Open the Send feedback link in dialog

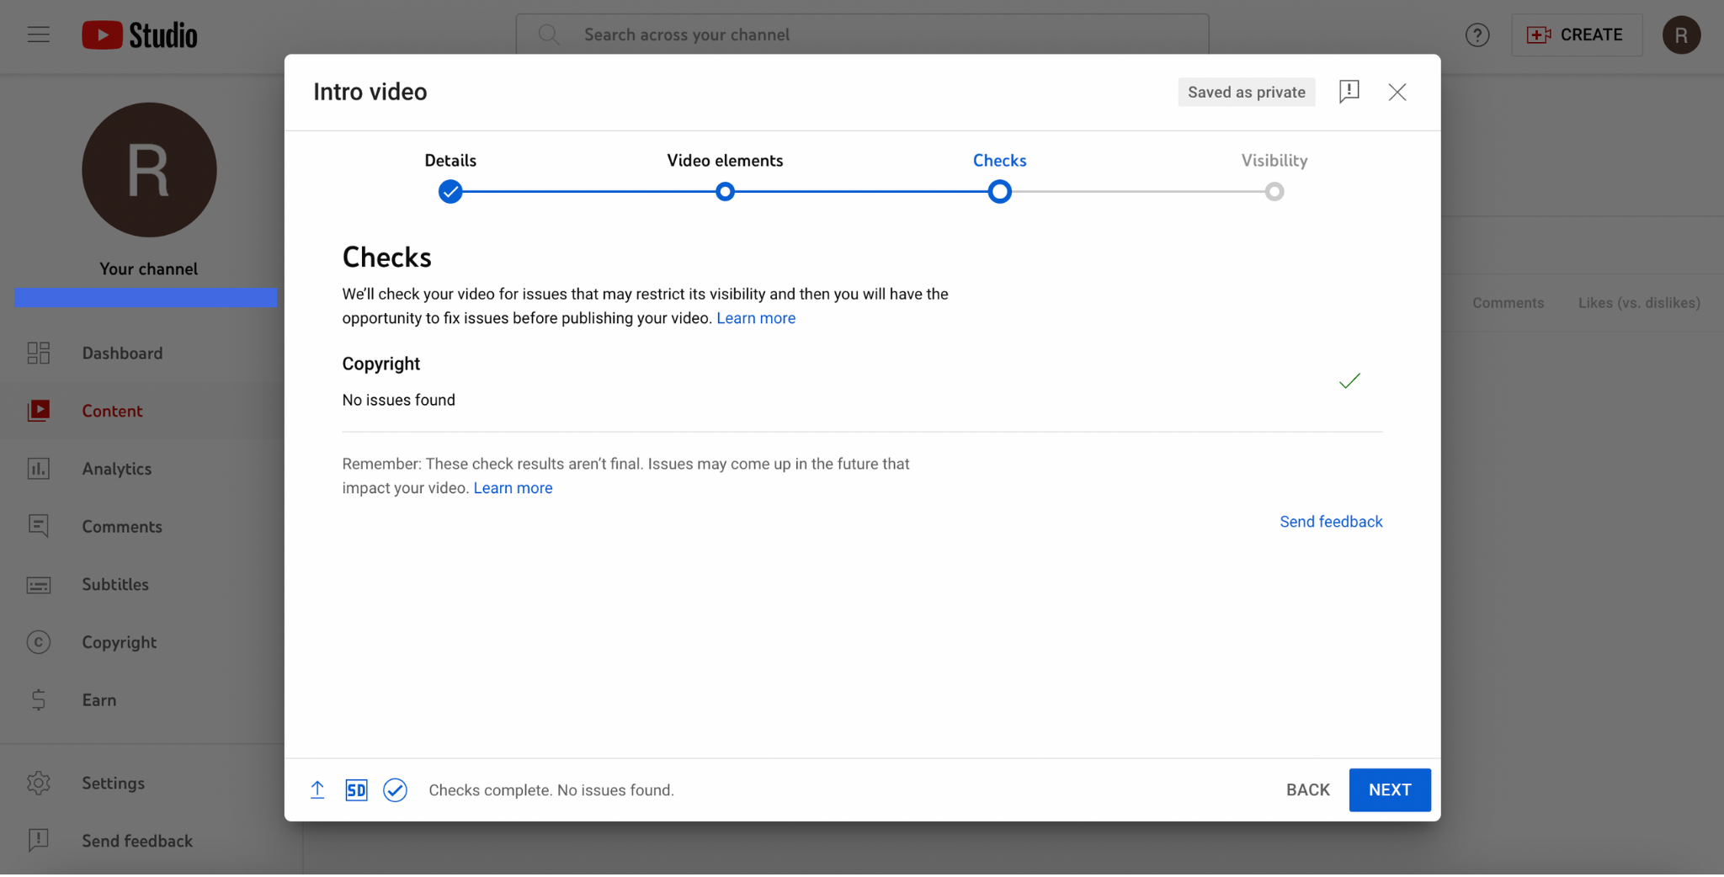1330,522
